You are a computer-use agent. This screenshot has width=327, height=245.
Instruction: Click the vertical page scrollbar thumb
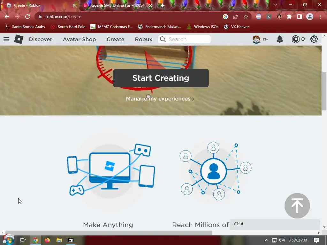324,91
